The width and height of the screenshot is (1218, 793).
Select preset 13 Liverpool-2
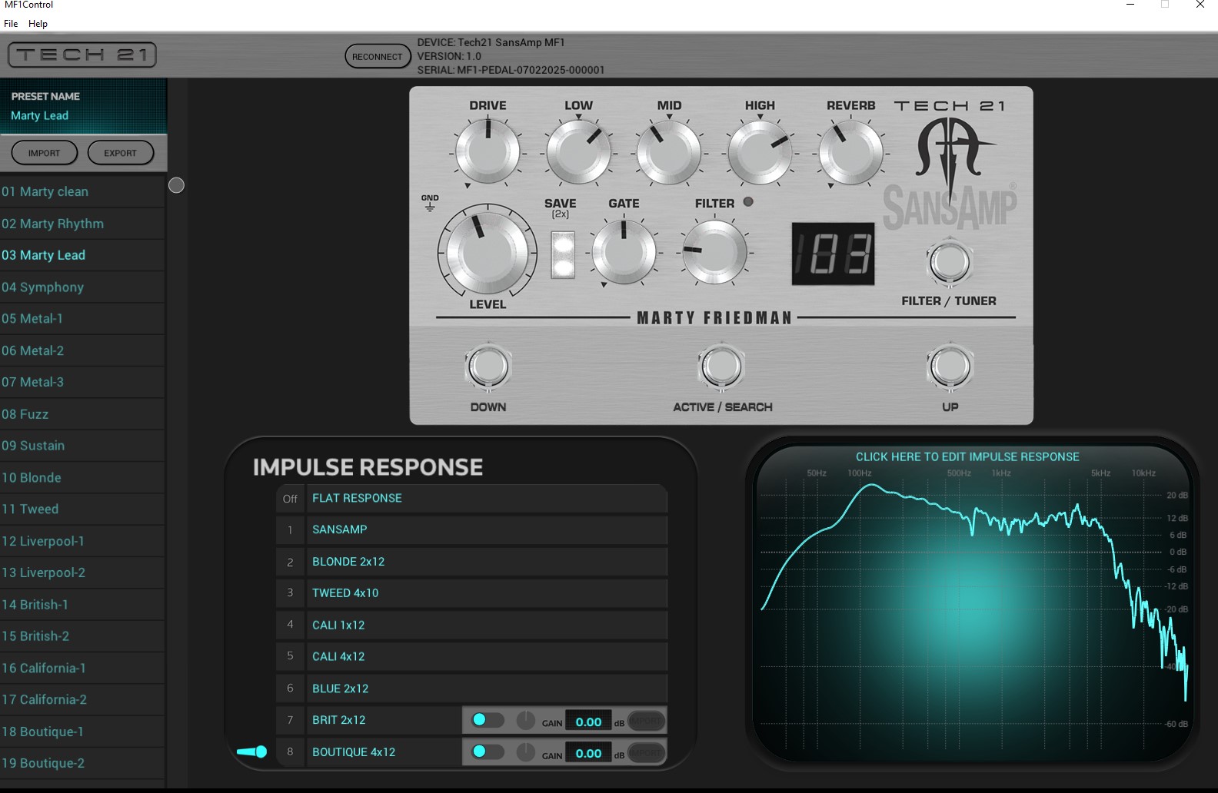(82, 572)
